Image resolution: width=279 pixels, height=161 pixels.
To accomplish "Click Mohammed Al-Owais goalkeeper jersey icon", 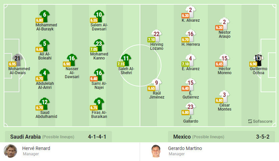I will pos(18,59).
